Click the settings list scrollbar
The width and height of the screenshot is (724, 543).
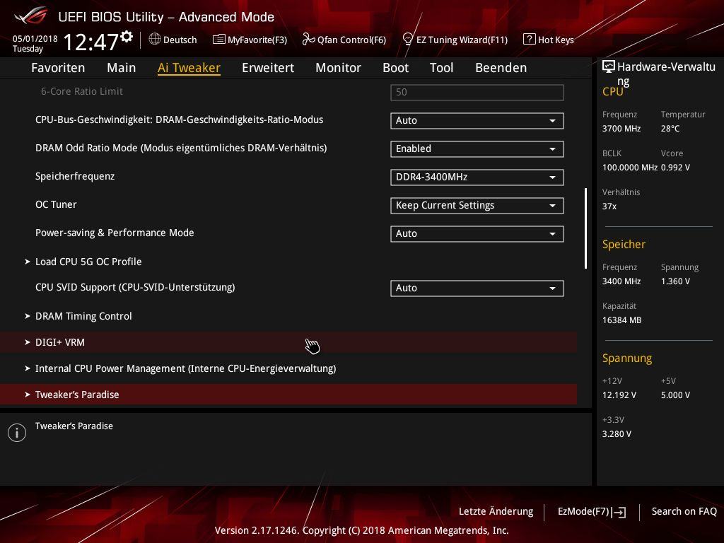pos(585,228)
